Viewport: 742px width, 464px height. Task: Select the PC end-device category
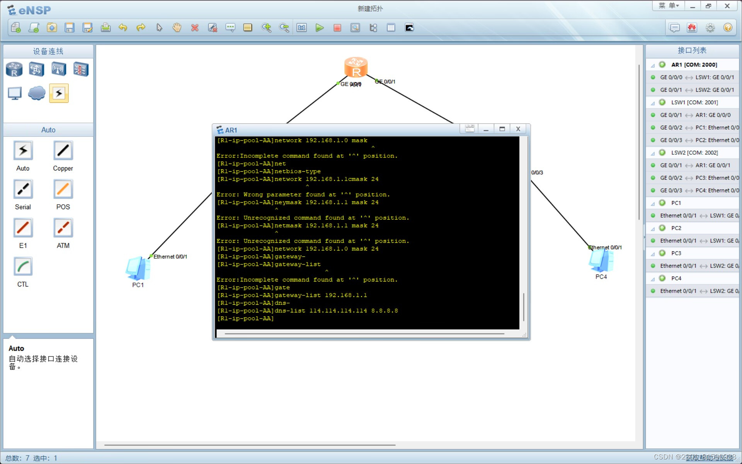(x=15, y=93)
